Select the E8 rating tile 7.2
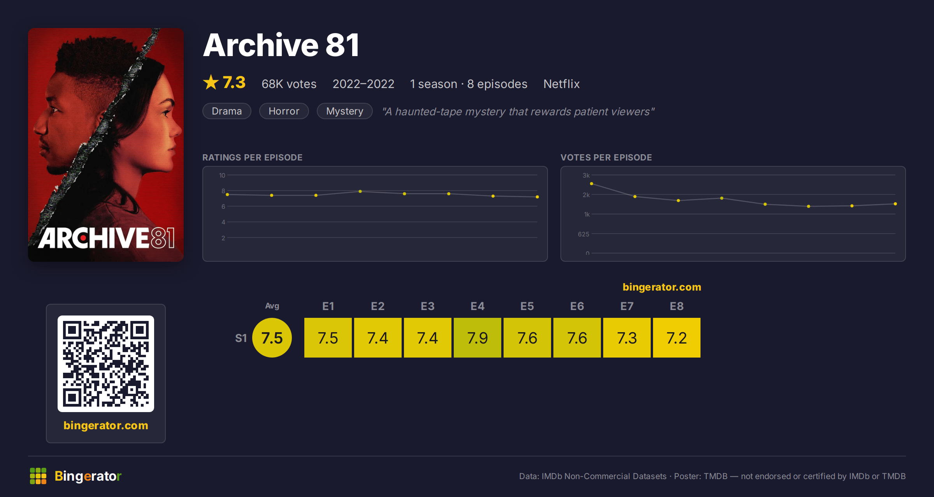Image resolution: width=934 pixels, height=497 pixels. click(677, 338)
